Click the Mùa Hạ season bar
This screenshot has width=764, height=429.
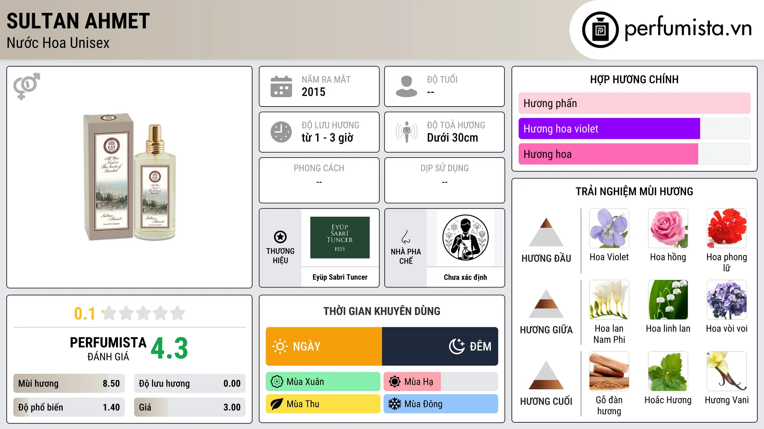tap(441, 382)
